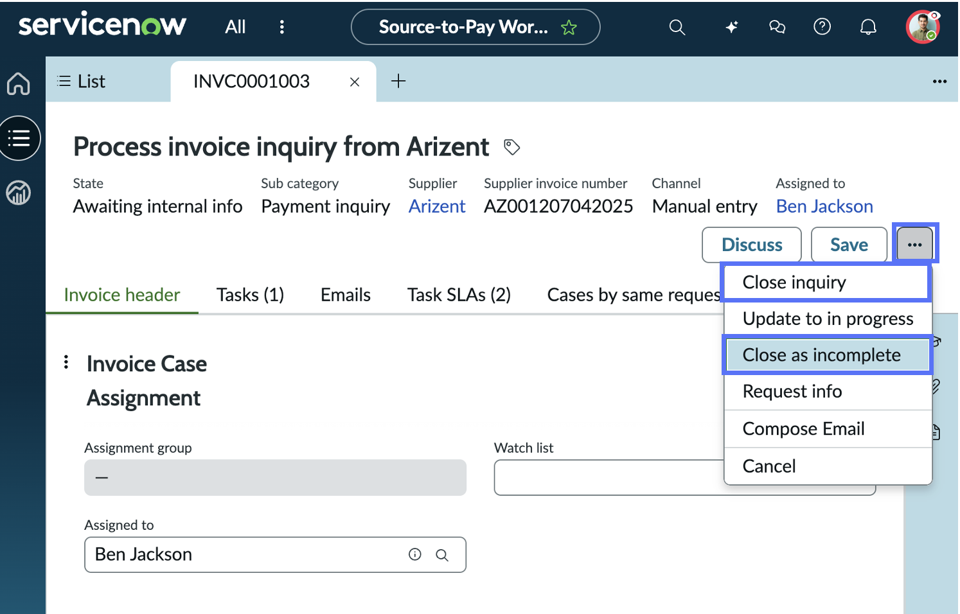Open Ben Jackson assigned-to link
Screen dimensions: 960x614
pos(824,206)
